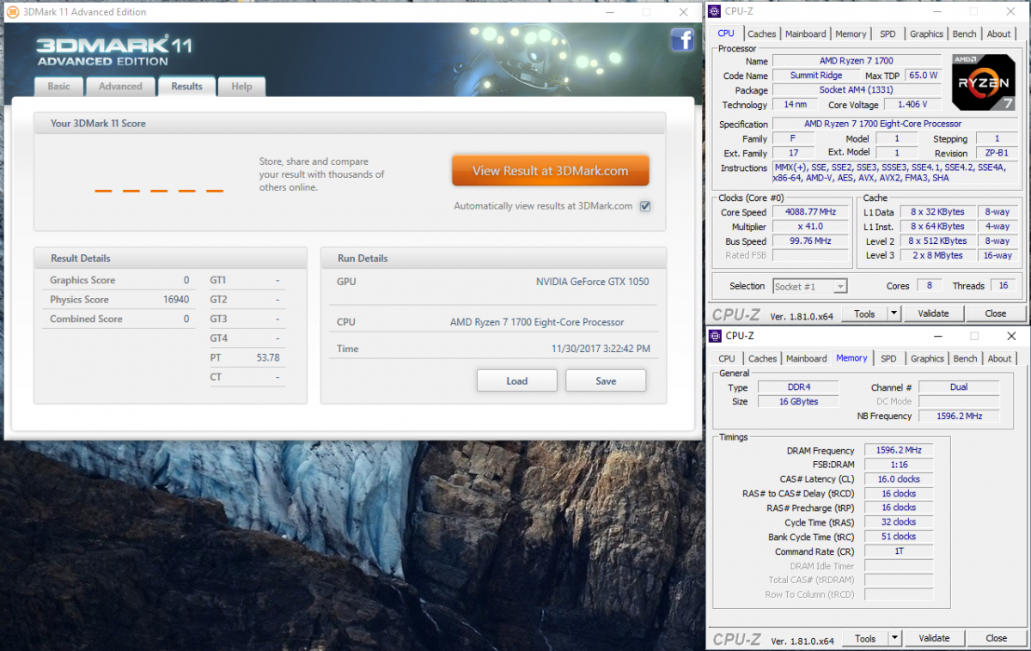Click the run time '11/30/2017 3:22:42 PM'

coord(601,349)
